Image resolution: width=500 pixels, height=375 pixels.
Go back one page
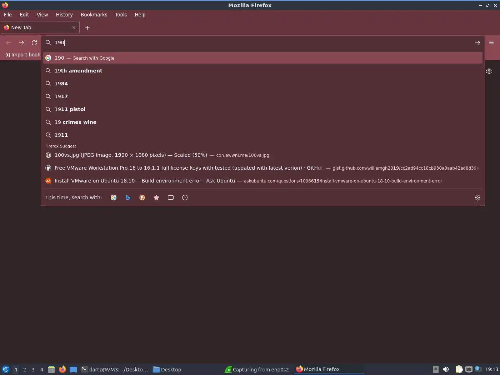[9, 42]
